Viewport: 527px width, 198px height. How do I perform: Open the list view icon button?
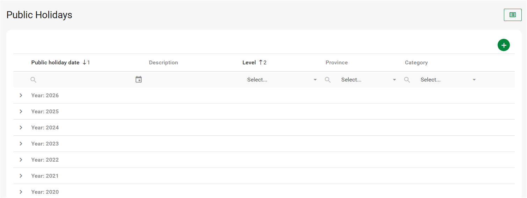(512, 15)
